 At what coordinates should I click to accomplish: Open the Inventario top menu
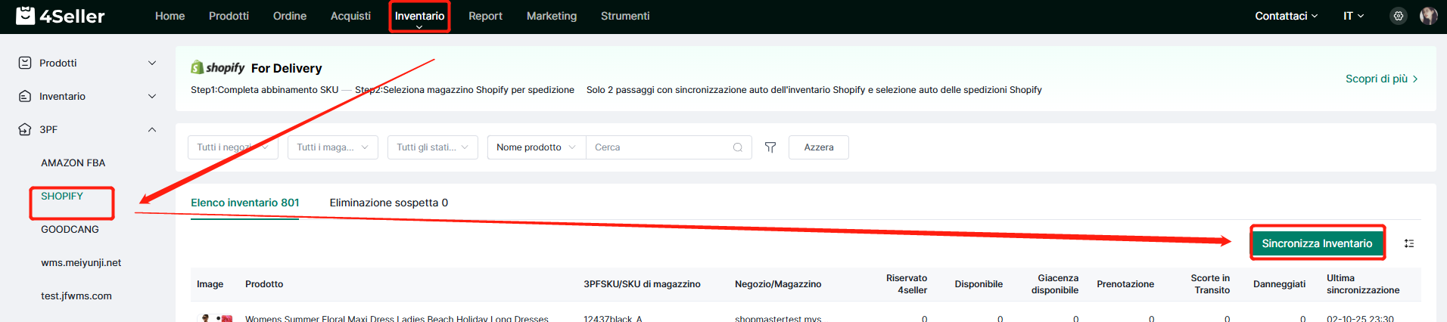[x=419, y=16]
